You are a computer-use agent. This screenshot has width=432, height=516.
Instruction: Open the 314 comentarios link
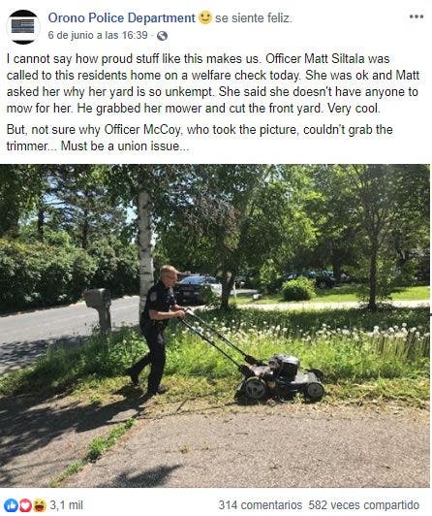click(x=261, y=505)
